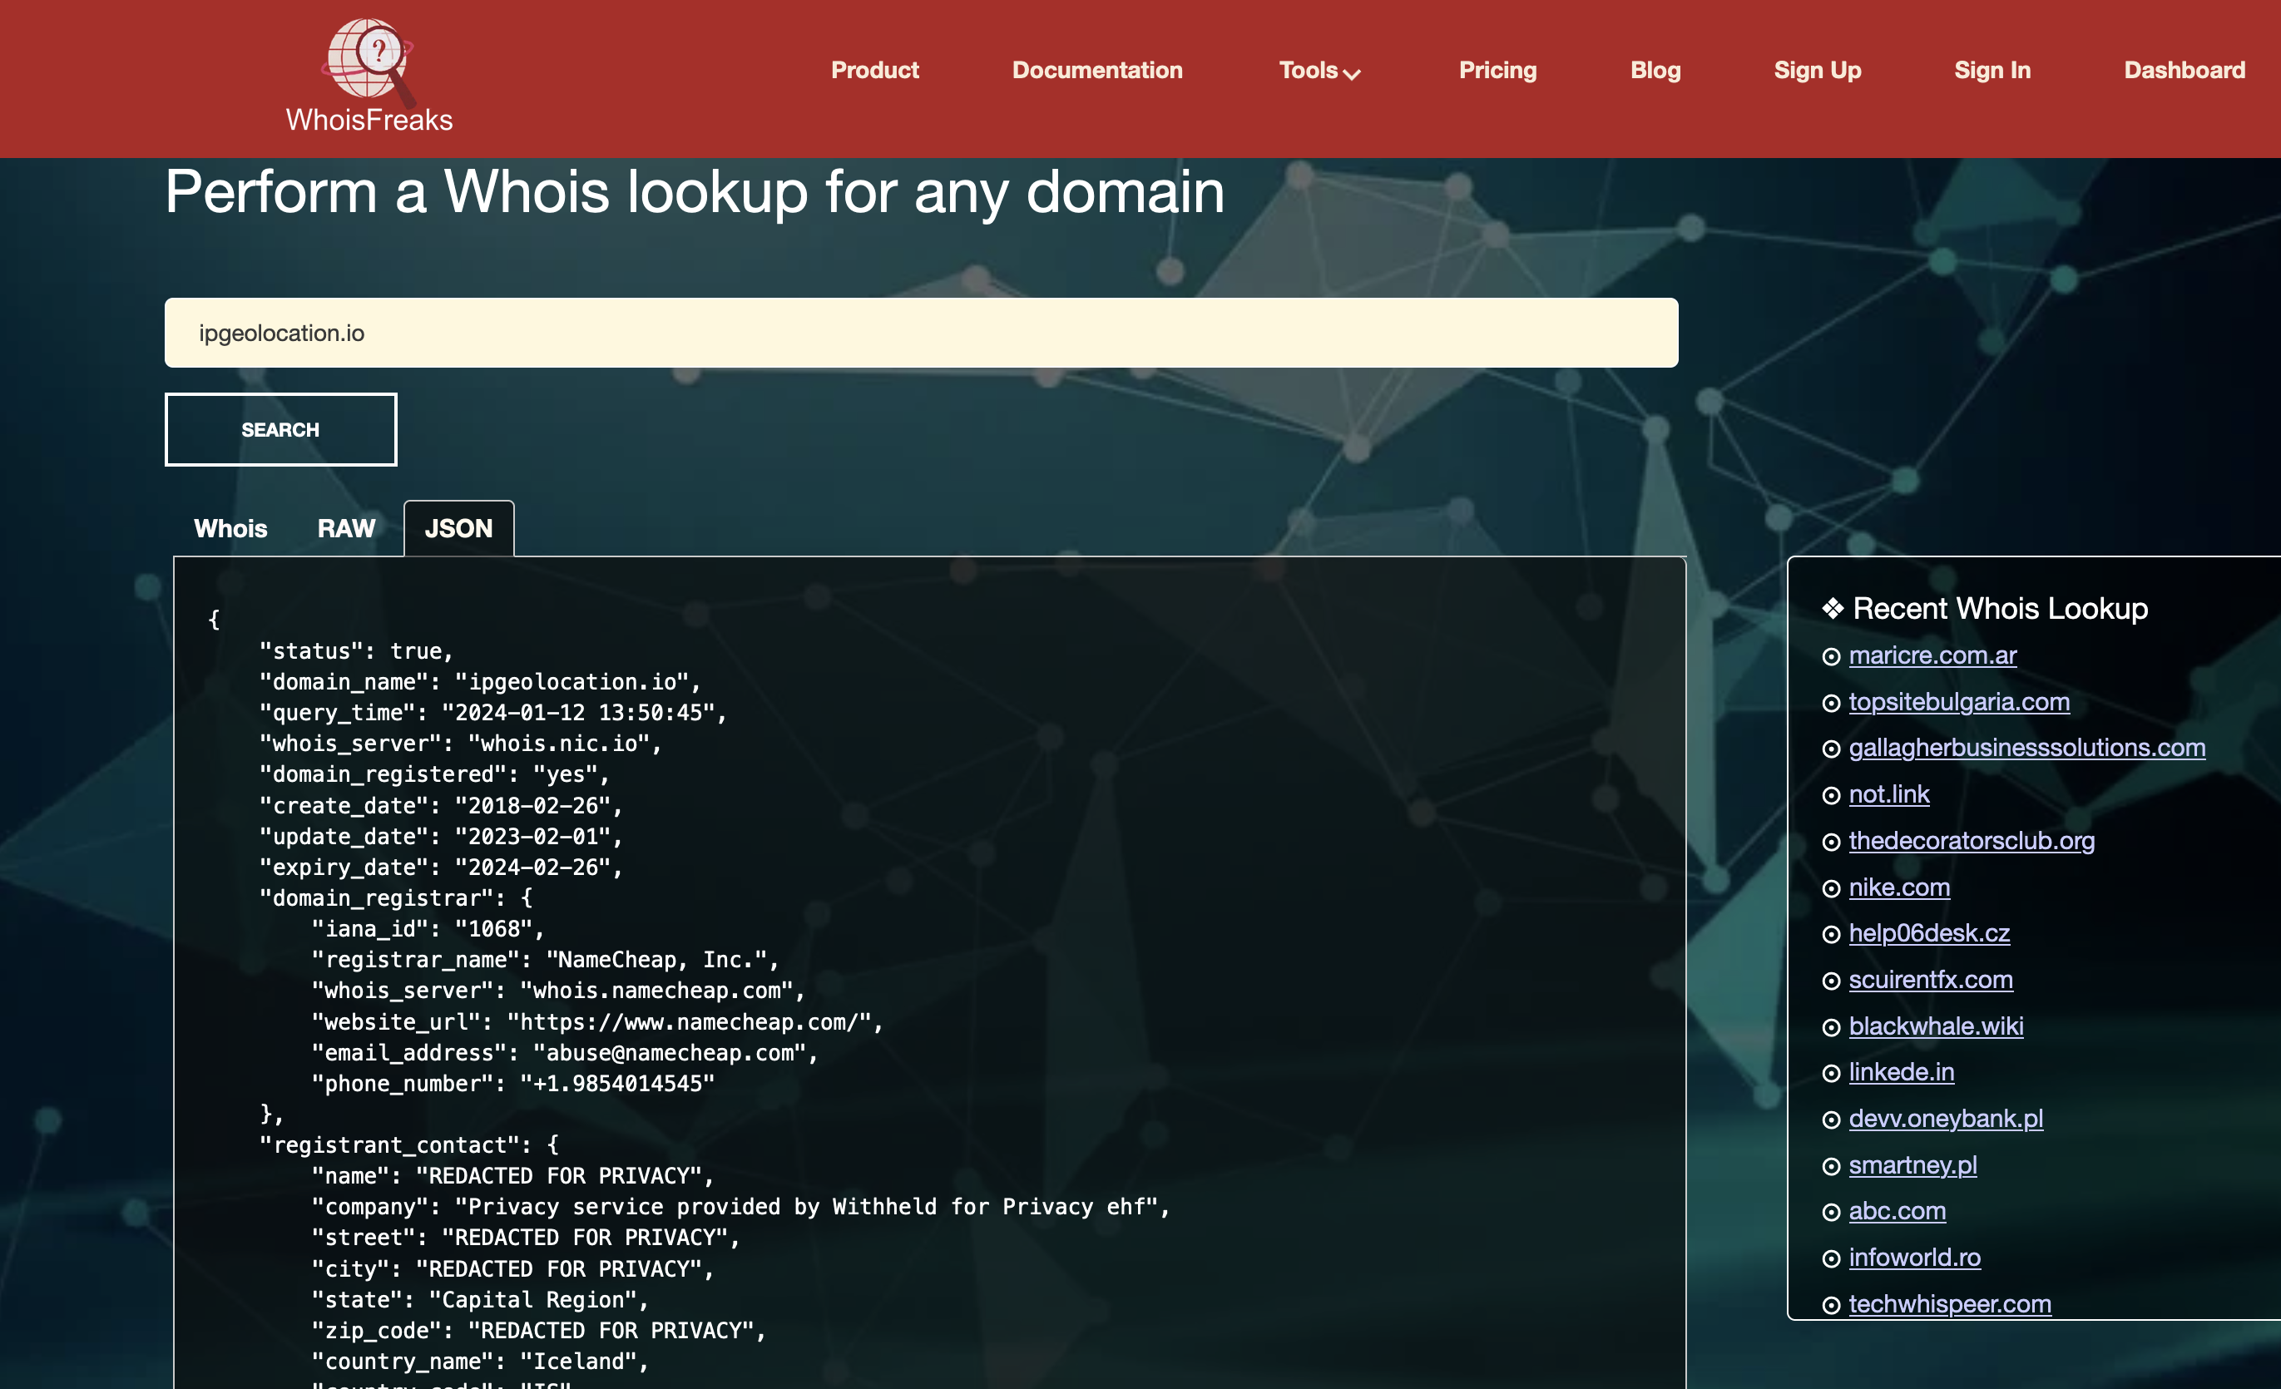Visit the Blog
Viewport: 2281px width, 1389px height.
(x=1655, y=71)
